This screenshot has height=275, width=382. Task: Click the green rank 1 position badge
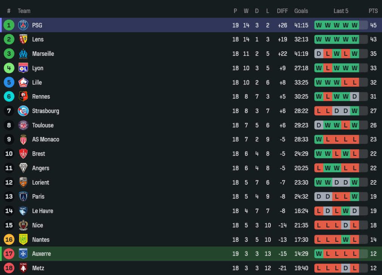pos(9,25)
